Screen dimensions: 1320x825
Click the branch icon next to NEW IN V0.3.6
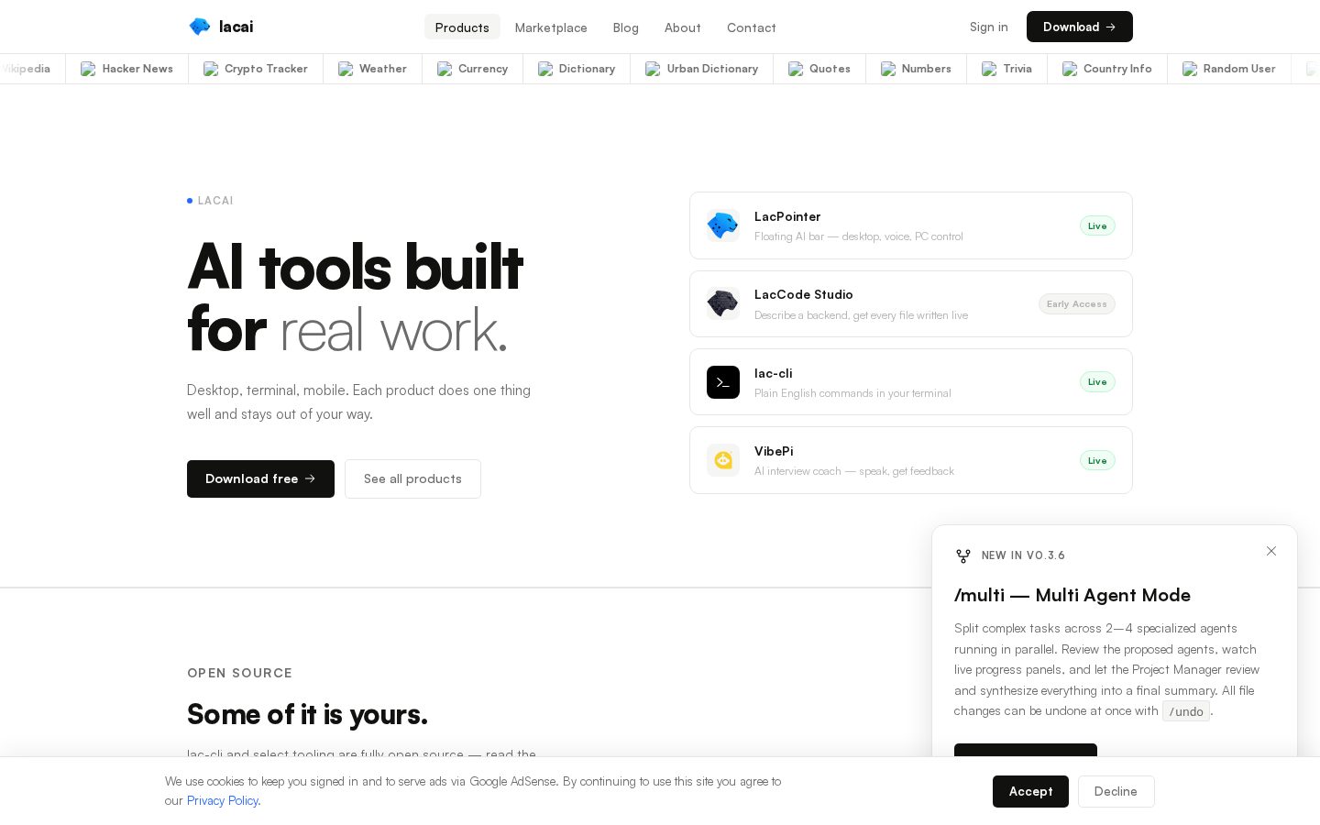pyautogui.click(x=962, y=555)
